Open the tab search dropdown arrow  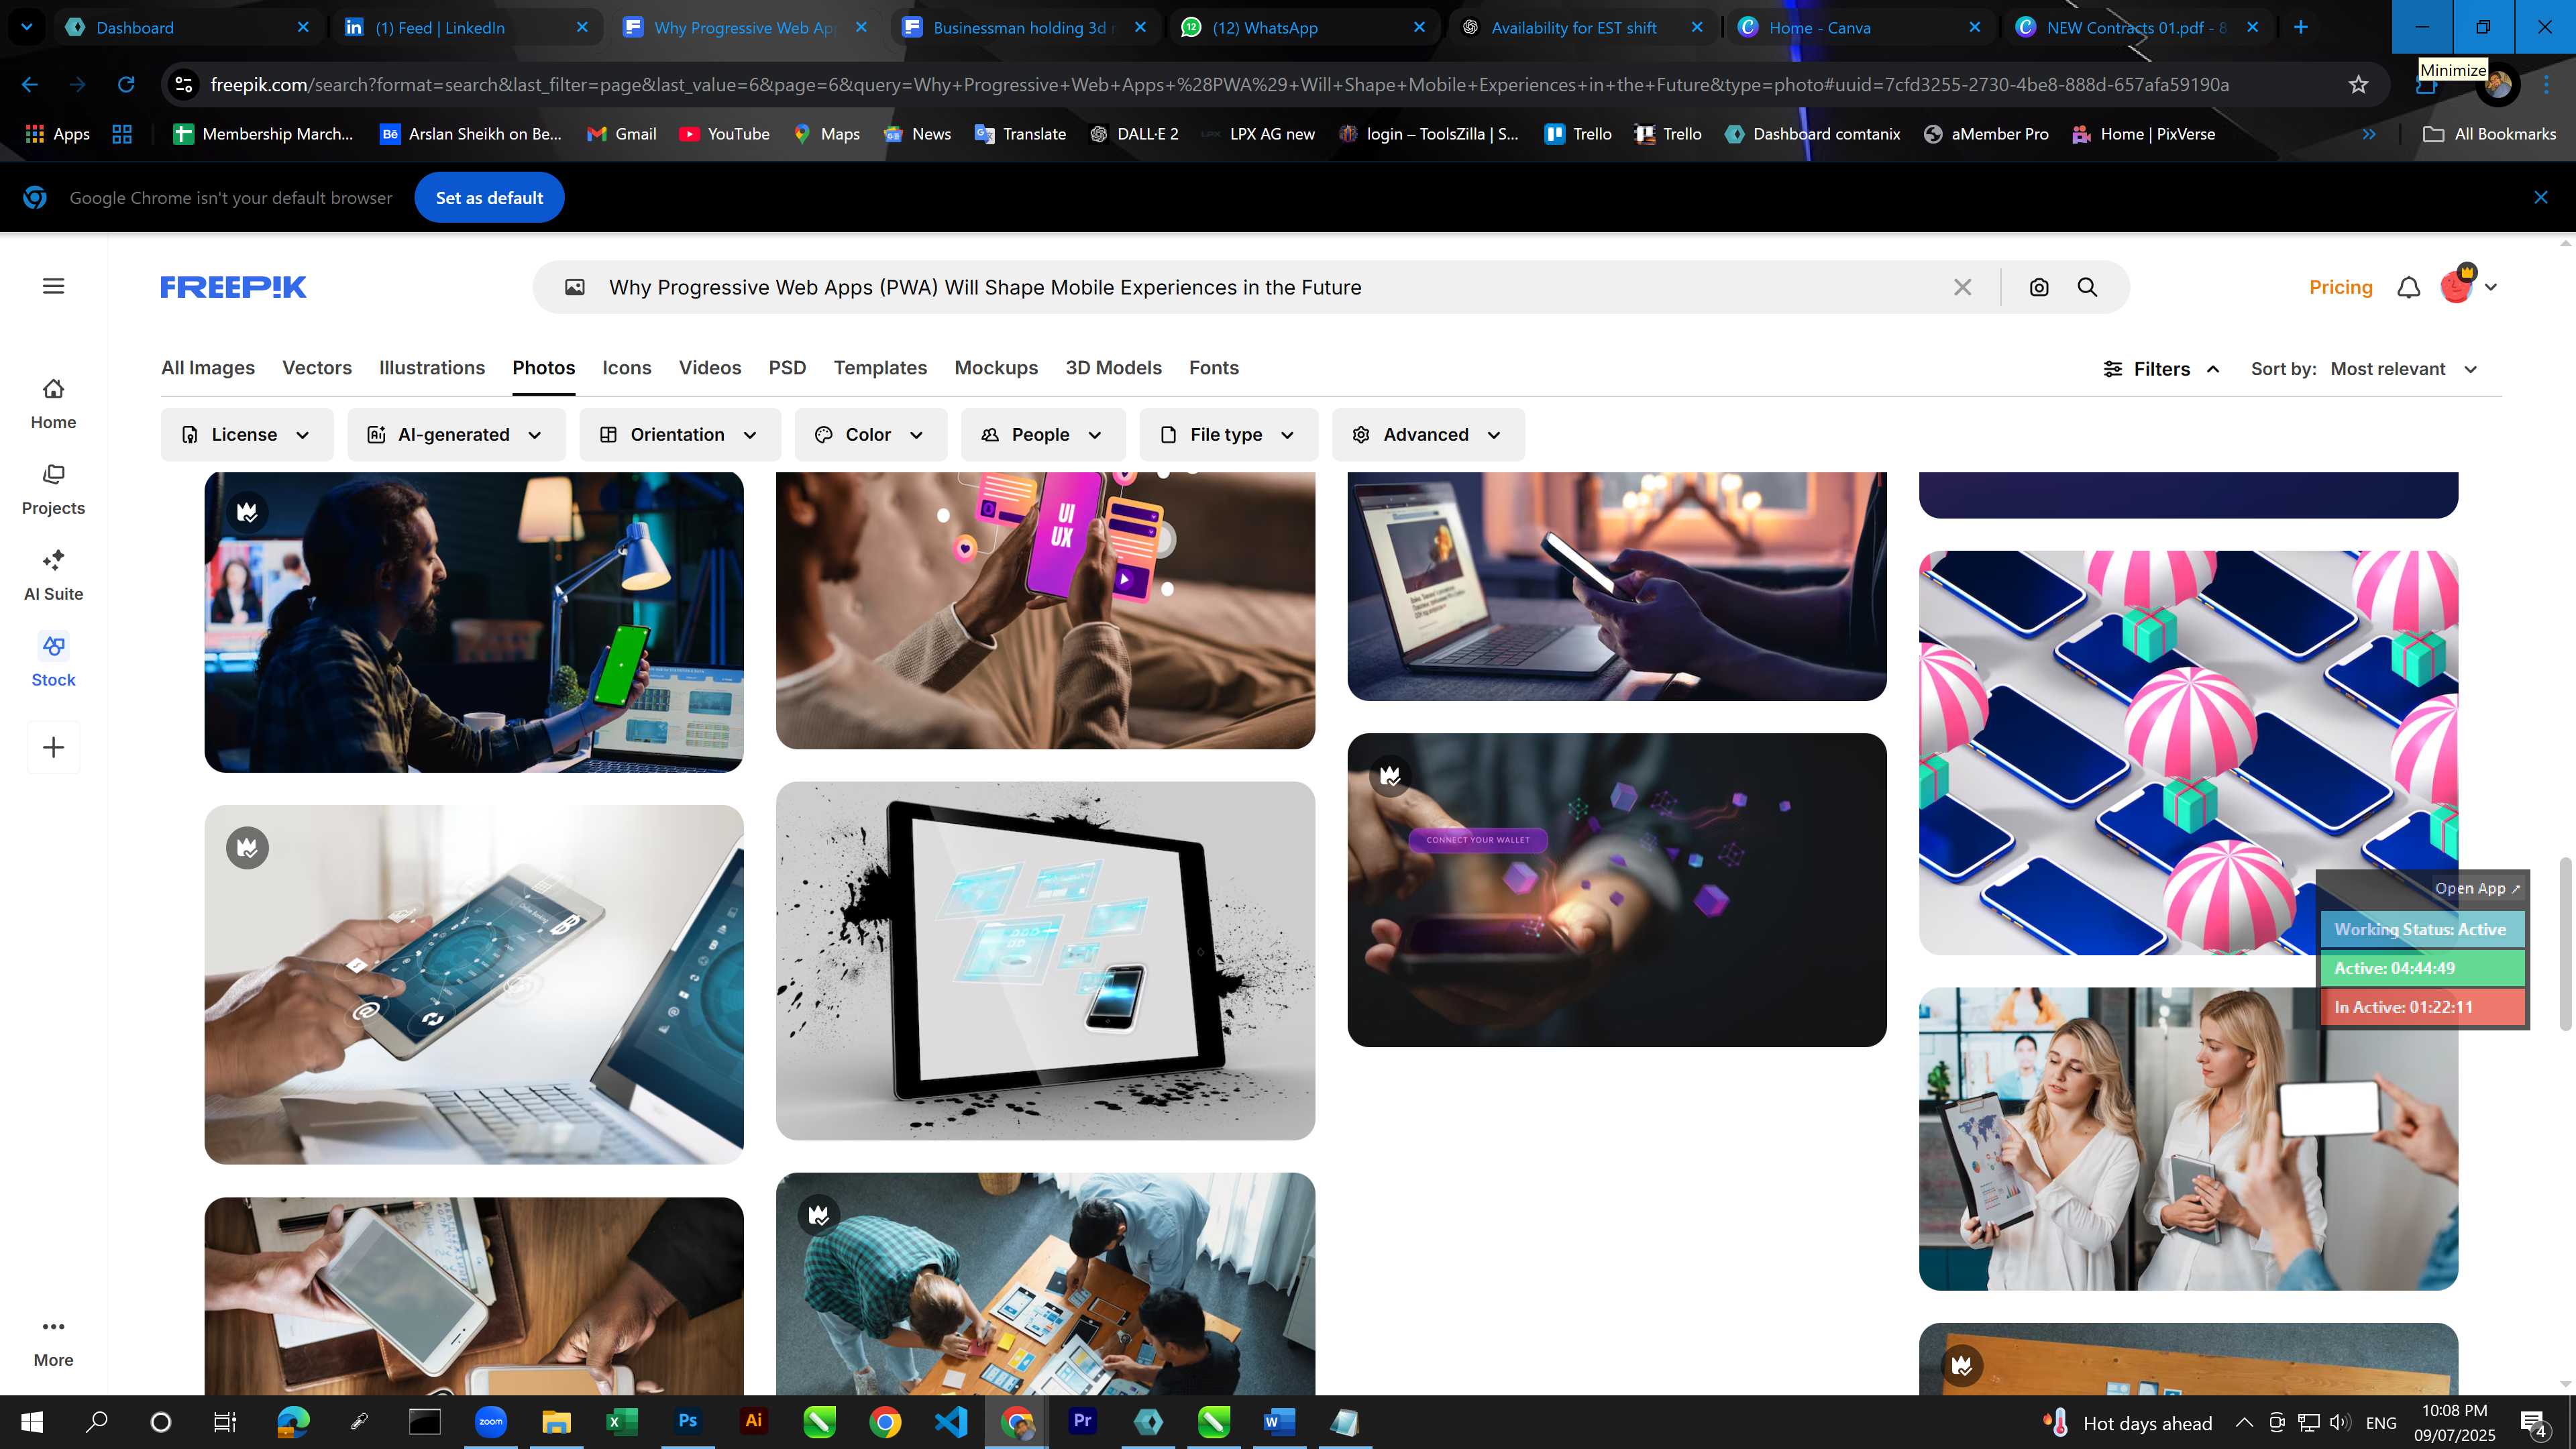point(27,27)
